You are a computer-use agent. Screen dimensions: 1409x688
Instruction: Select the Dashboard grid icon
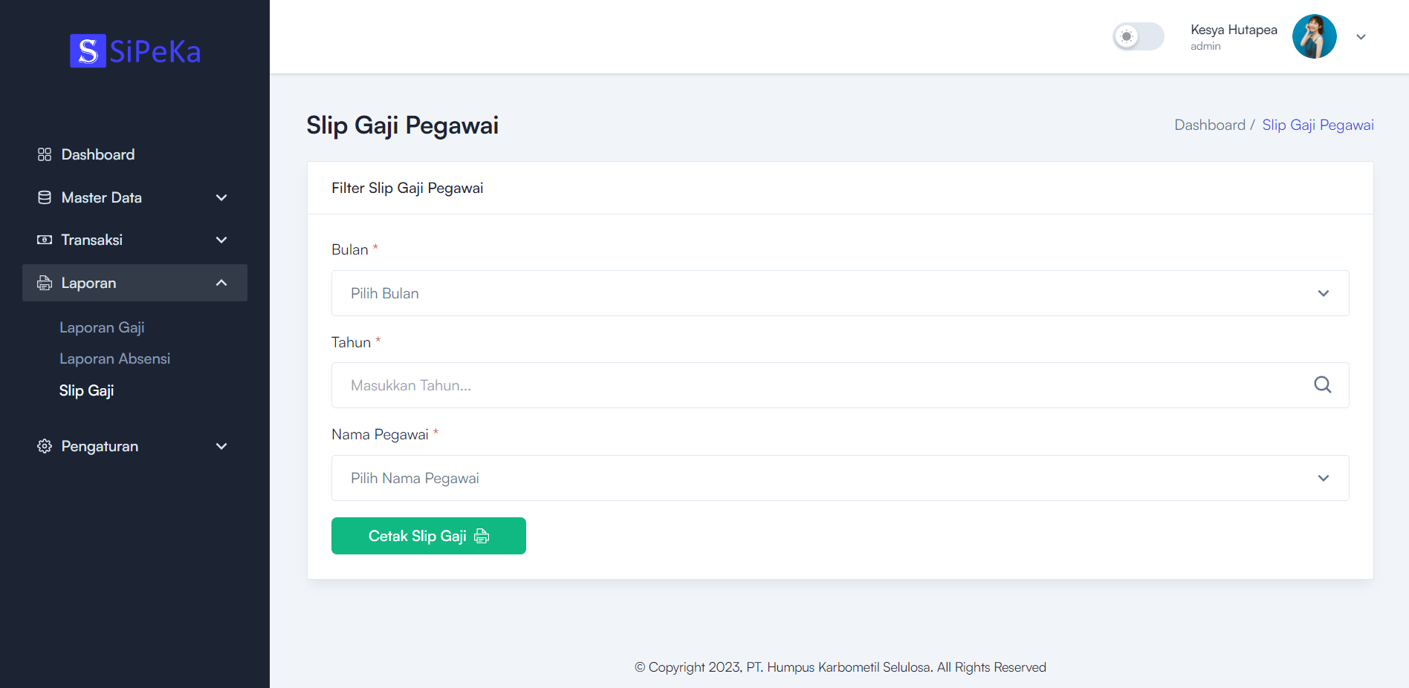(x=44, y=154)
